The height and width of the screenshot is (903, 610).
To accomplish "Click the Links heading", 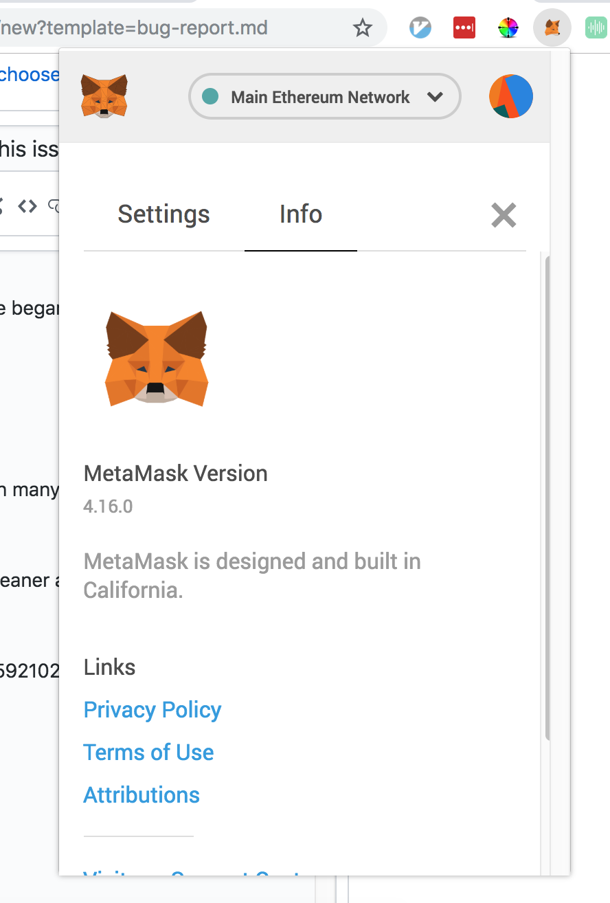I will pos(109,667).
